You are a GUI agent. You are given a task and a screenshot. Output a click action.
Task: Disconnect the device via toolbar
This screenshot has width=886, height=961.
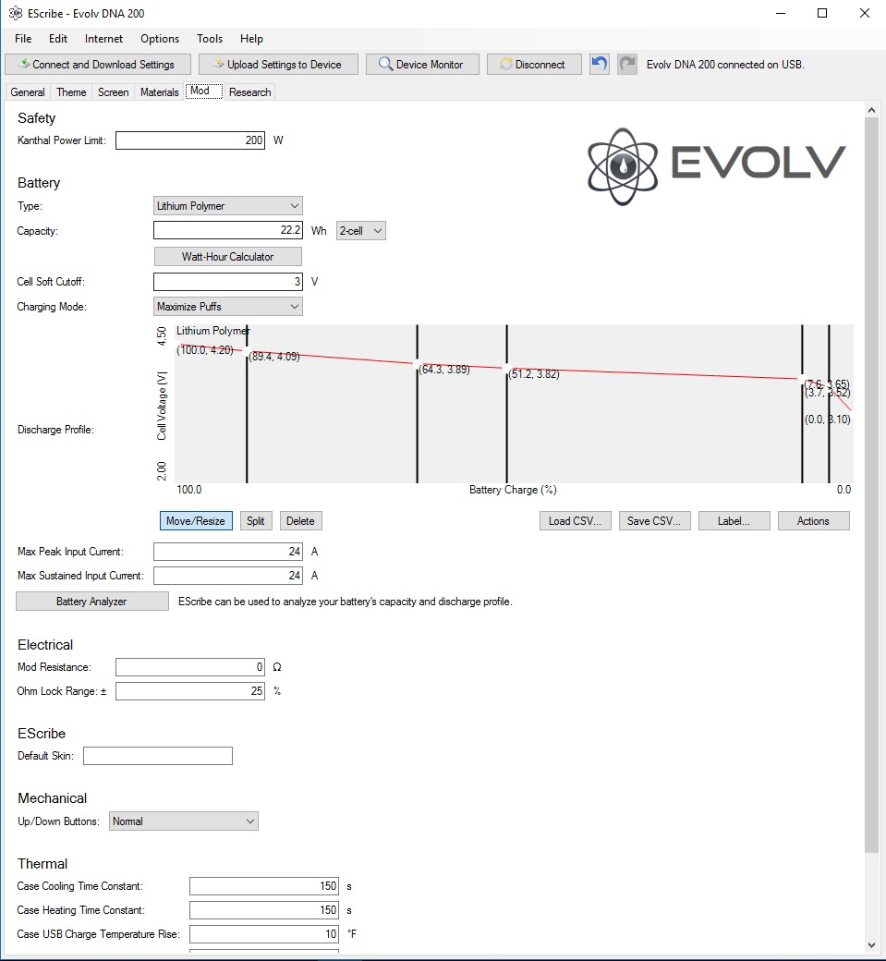533,64
